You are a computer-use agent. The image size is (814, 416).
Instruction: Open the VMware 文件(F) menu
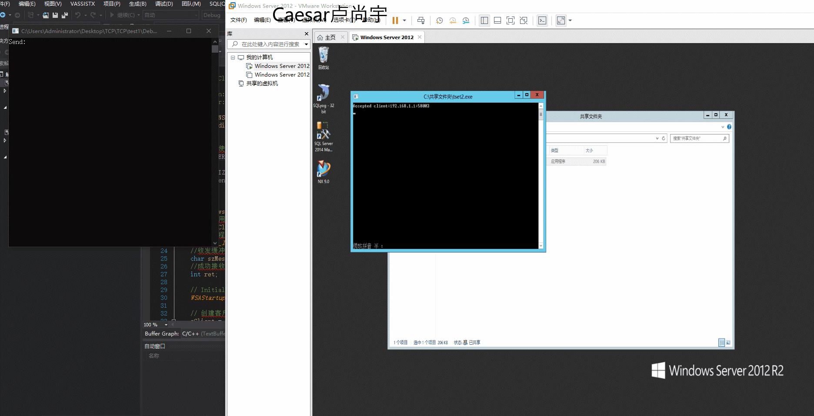tap(238, 20)
